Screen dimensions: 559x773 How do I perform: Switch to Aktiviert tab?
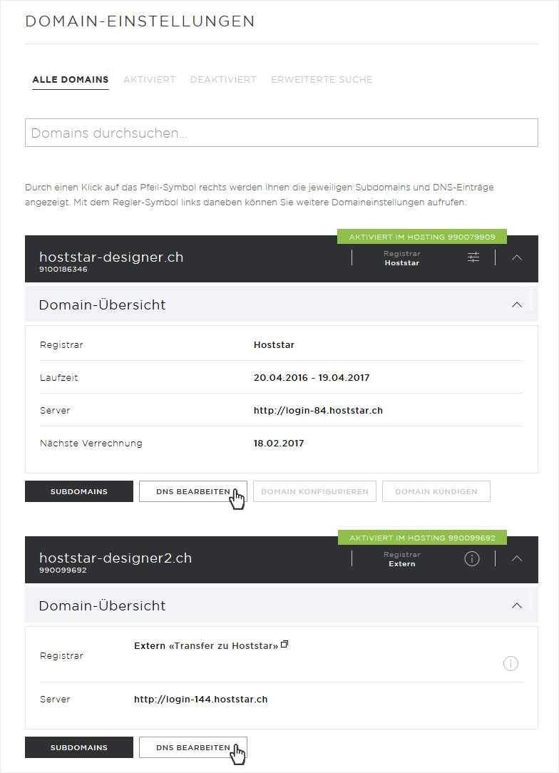[149, 79]
